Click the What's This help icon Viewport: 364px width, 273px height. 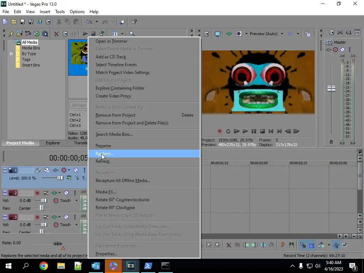(x=134, y=22)
